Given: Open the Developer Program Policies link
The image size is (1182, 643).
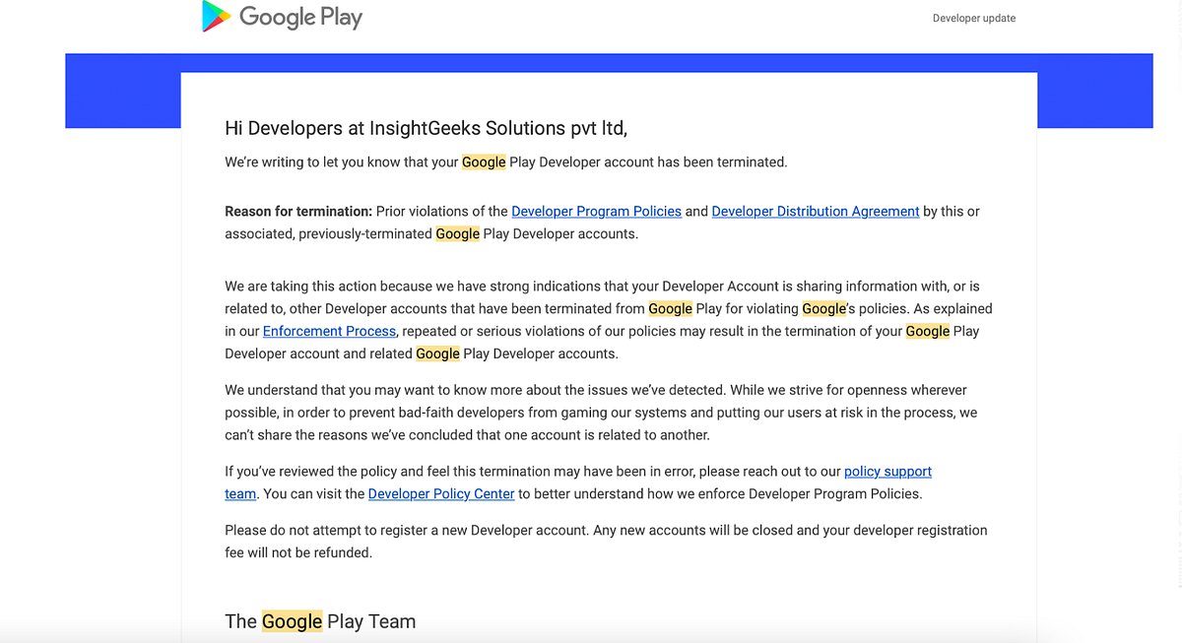Looking at the screenshot, I should (x=596, y=211).
